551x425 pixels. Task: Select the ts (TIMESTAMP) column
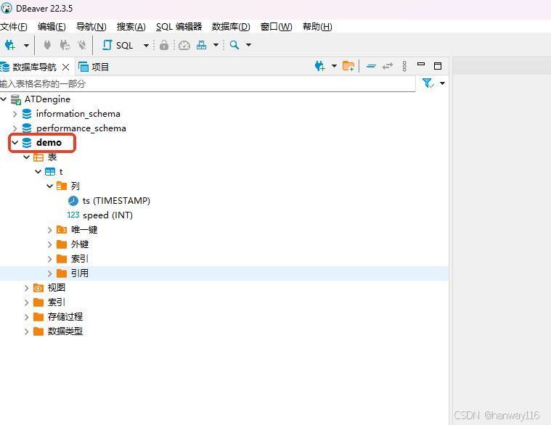[x=116, y=201]
